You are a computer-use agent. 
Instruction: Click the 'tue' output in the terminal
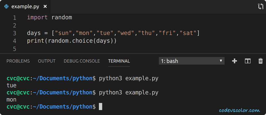[x=11, y=85]
